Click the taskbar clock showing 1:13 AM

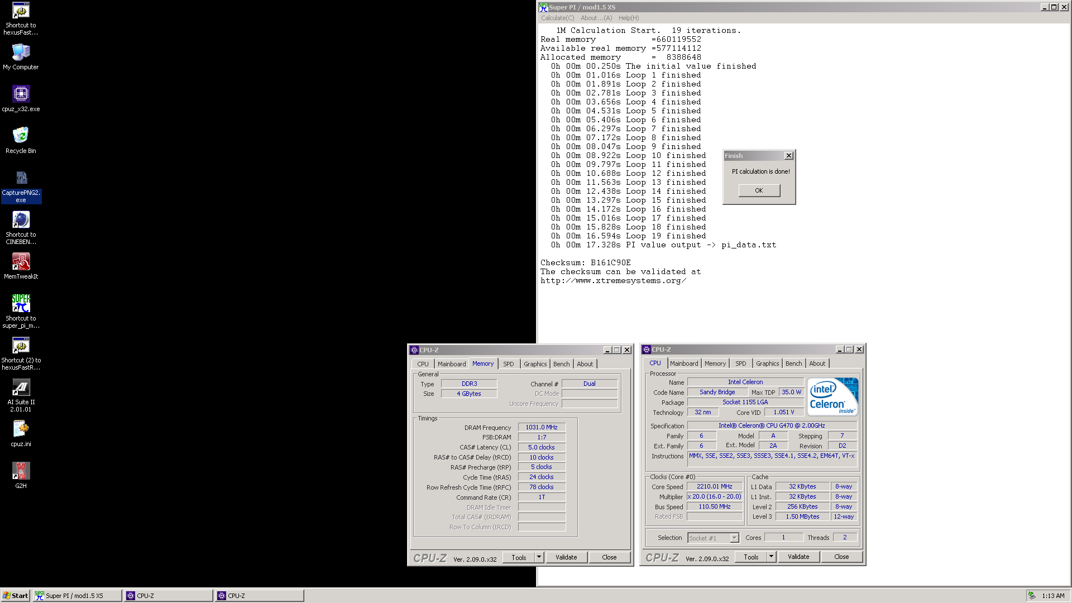(1053, 596)
